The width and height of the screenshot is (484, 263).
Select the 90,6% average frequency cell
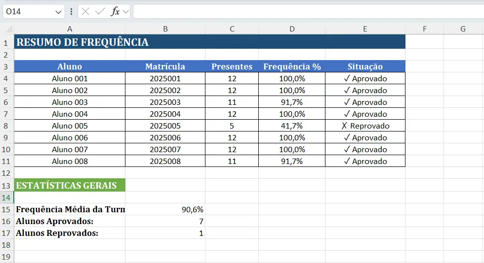click(x=165, y=209)
